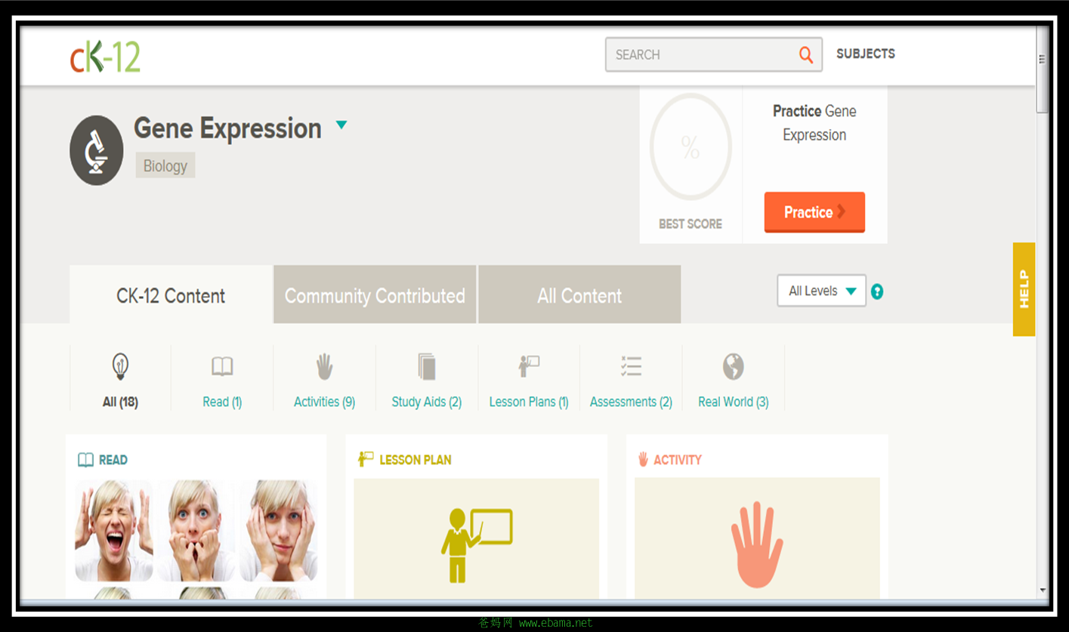Image resolution: width=1069 pixels, height=632 pixels.
Task: Open the Activity hand illustration thumbnail
Action: pyautogui.click(x=757, y=538)
